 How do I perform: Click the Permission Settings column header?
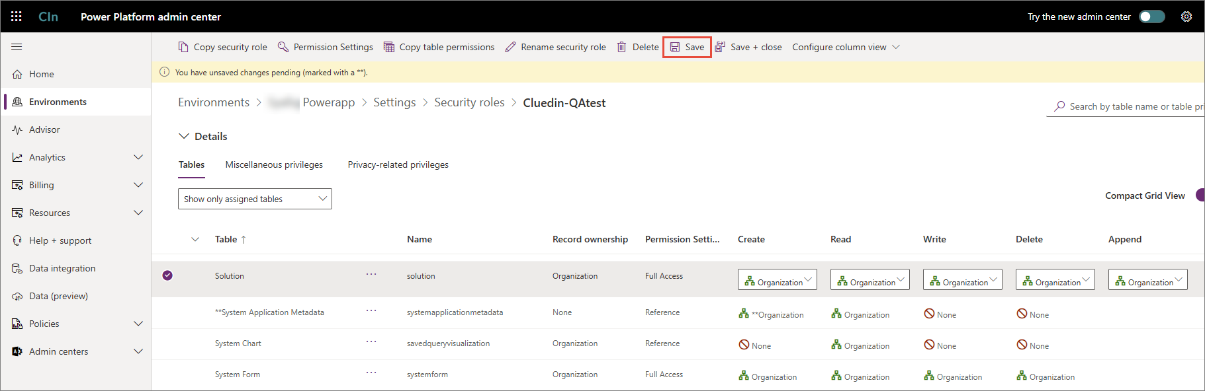pos(682,239)
